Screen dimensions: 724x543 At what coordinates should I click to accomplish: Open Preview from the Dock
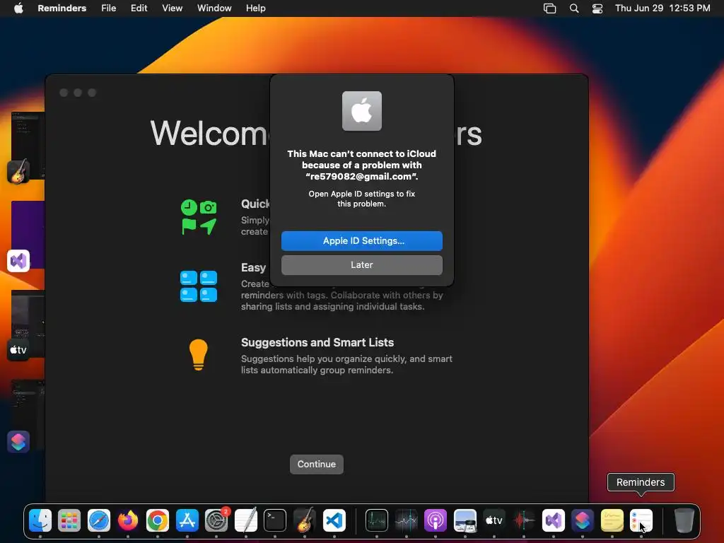(x=465, y=520)
